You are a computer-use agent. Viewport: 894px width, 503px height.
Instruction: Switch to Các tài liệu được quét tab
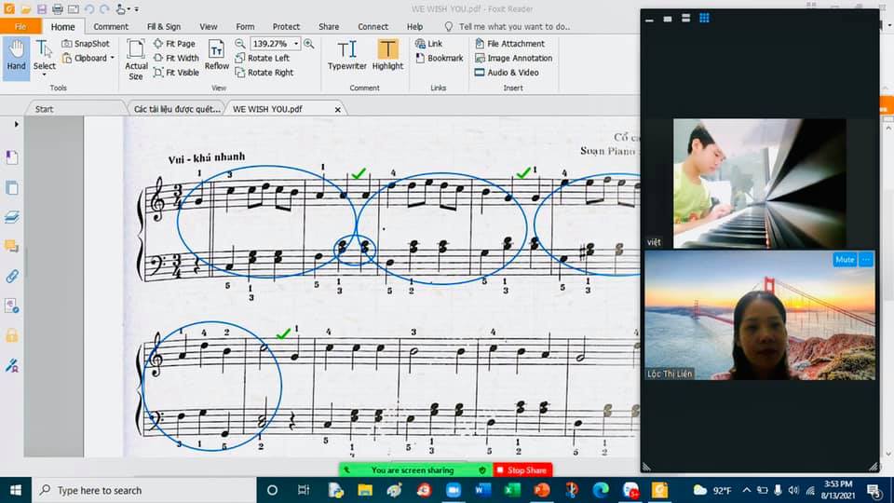point(177,109)
